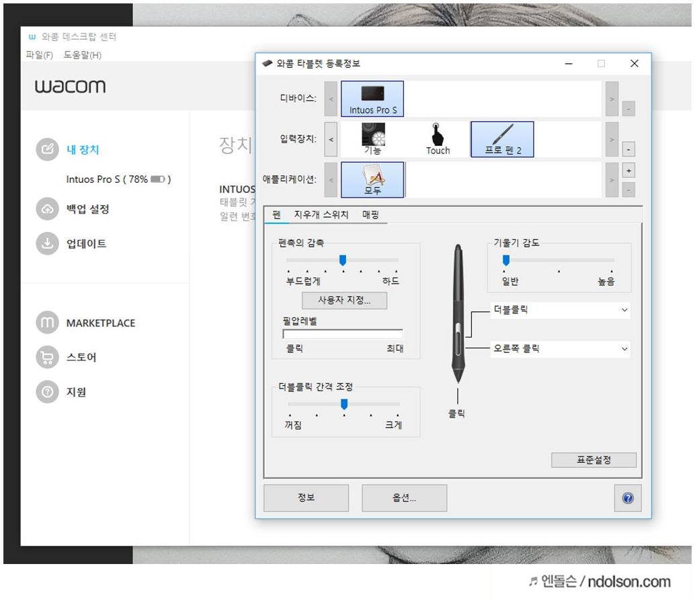Click the right arrow in the 애플리케이션 row
Screen dimensions: 695x599
(x=612, y=179)
